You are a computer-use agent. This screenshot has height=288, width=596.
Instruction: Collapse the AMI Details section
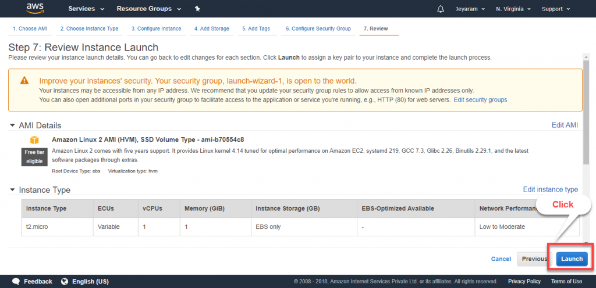click(13, 125)
